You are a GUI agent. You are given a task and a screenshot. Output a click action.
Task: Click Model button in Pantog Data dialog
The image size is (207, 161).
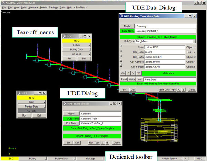tap(127, 26)
